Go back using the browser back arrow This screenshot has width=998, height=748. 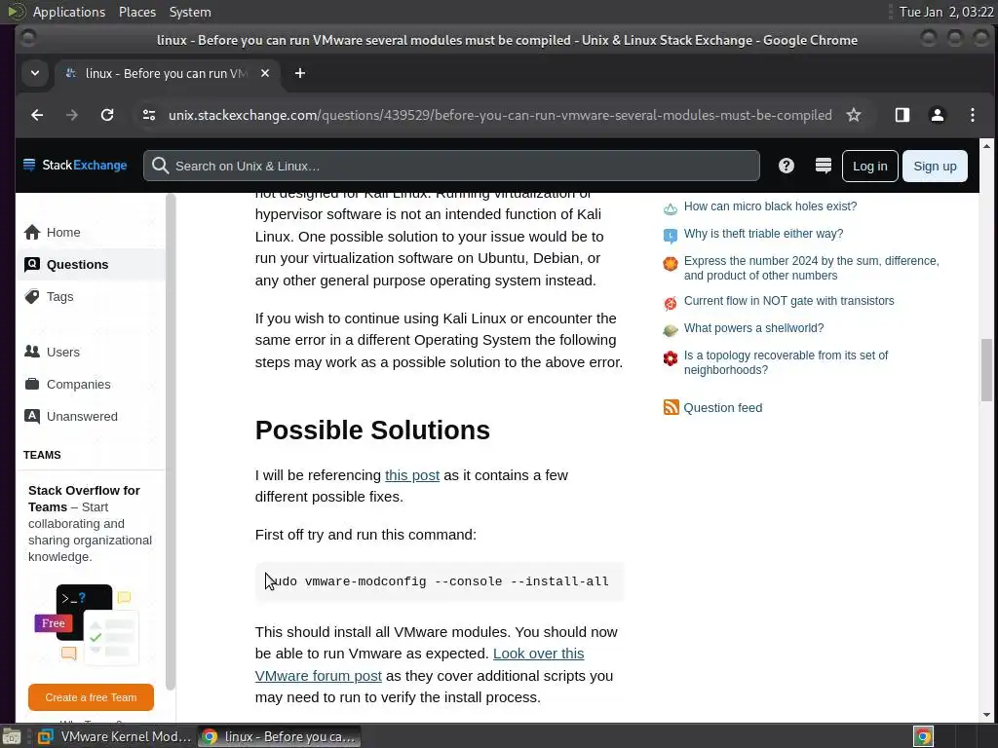(x=37, y=115)
